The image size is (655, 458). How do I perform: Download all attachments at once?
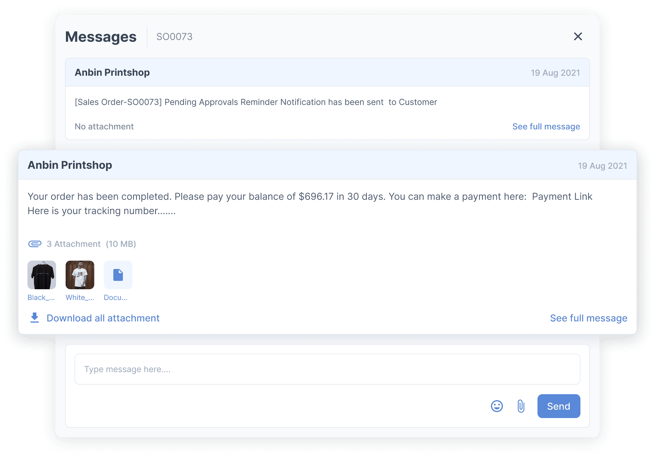(x=103, y=318)
